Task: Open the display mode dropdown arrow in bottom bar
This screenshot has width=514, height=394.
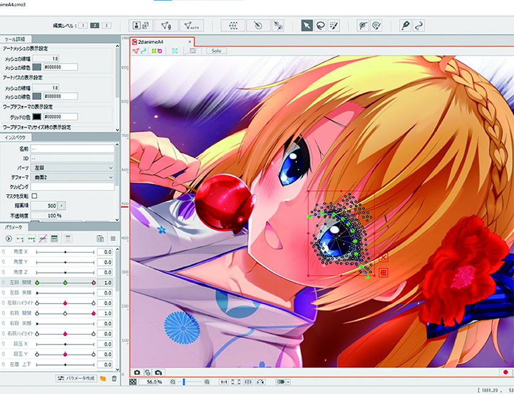Action: click(x=288, y=382)
